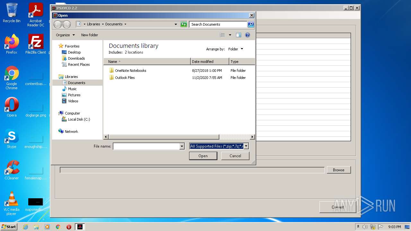Select Downloads under Favorites
411x231 pixels.
[x=76, y=58]
